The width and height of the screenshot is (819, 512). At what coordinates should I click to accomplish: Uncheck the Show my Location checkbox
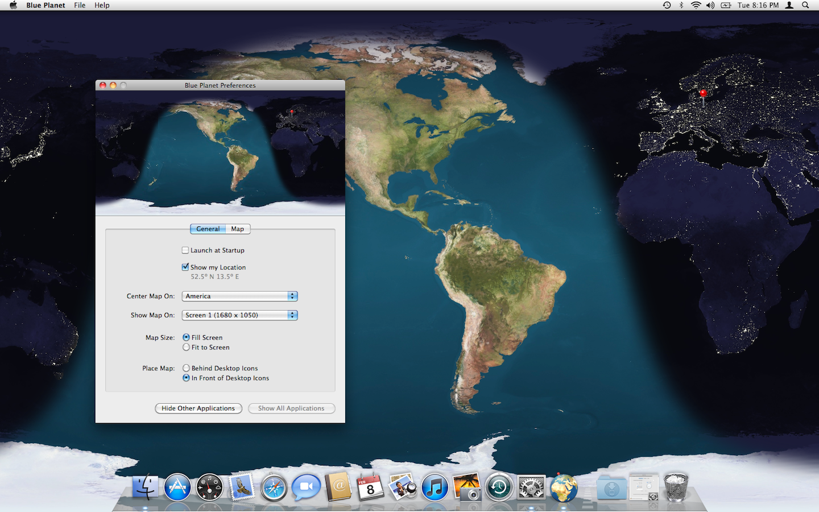coord(185,267)
